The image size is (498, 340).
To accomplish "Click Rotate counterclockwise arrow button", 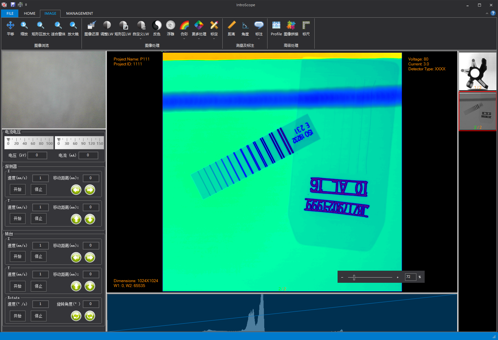I will (x=76, y=316).
